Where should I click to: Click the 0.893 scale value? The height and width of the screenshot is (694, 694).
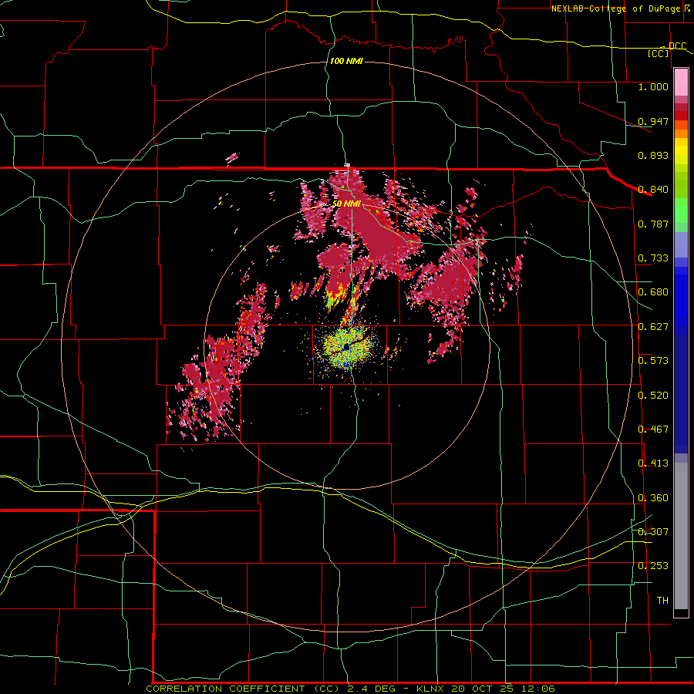653,155
